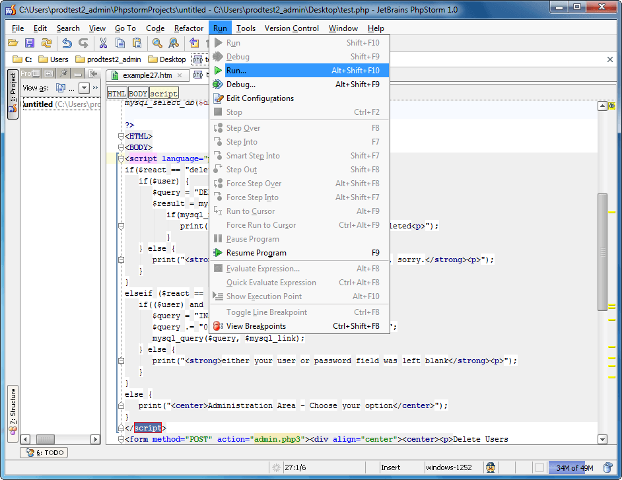Click the Open folder toolbar icon
The image size is (622, 480).
13,43
